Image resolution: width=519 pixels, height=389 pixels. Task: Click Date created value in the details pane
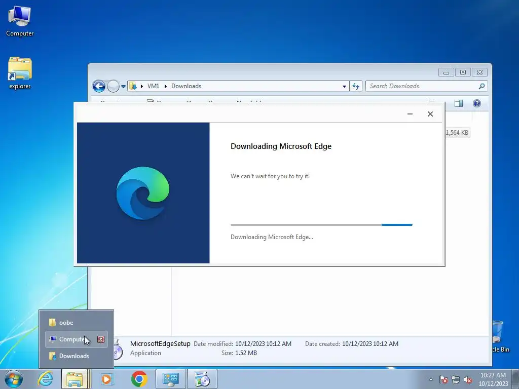click(x=370, y=344)
